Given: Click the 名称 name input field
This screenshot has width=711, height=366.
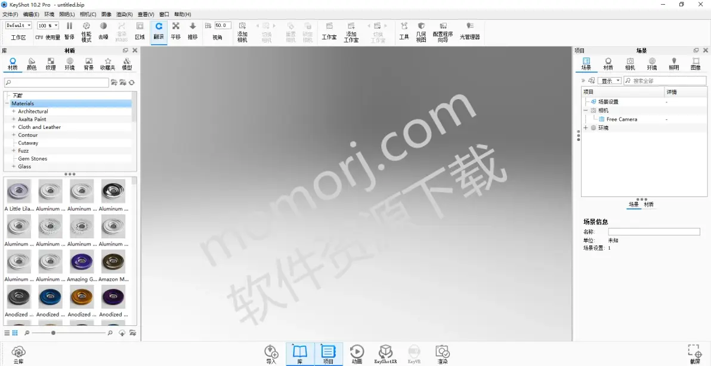Looking at the screenshot, I should coord(654,232).
